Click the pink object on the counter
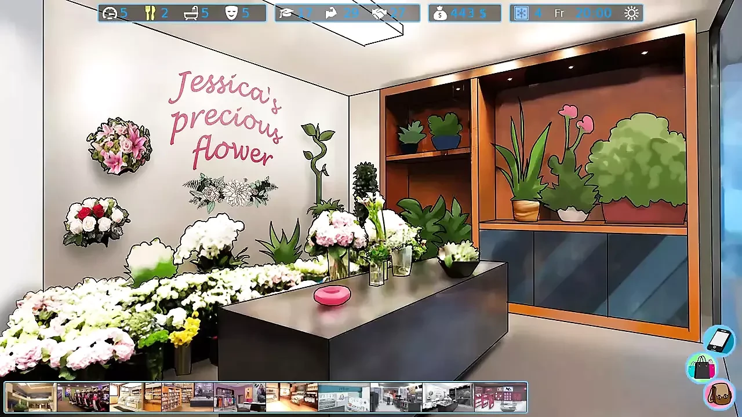This screenshot has height=417, width=742. (332, 295)
